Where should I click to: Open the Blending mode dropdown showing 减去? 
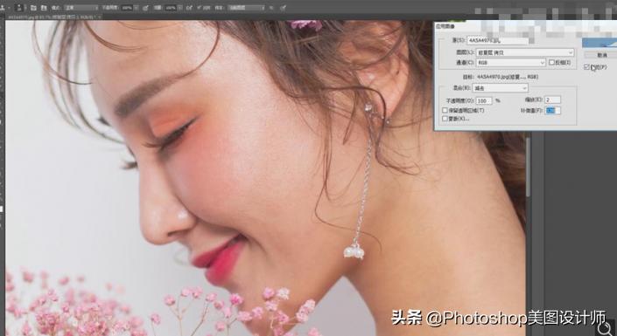(500, 88)
